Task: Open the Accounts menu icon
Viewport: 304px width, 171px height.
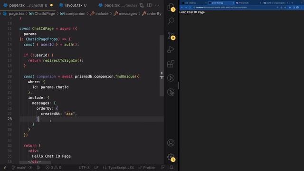Action: (171, 143)
